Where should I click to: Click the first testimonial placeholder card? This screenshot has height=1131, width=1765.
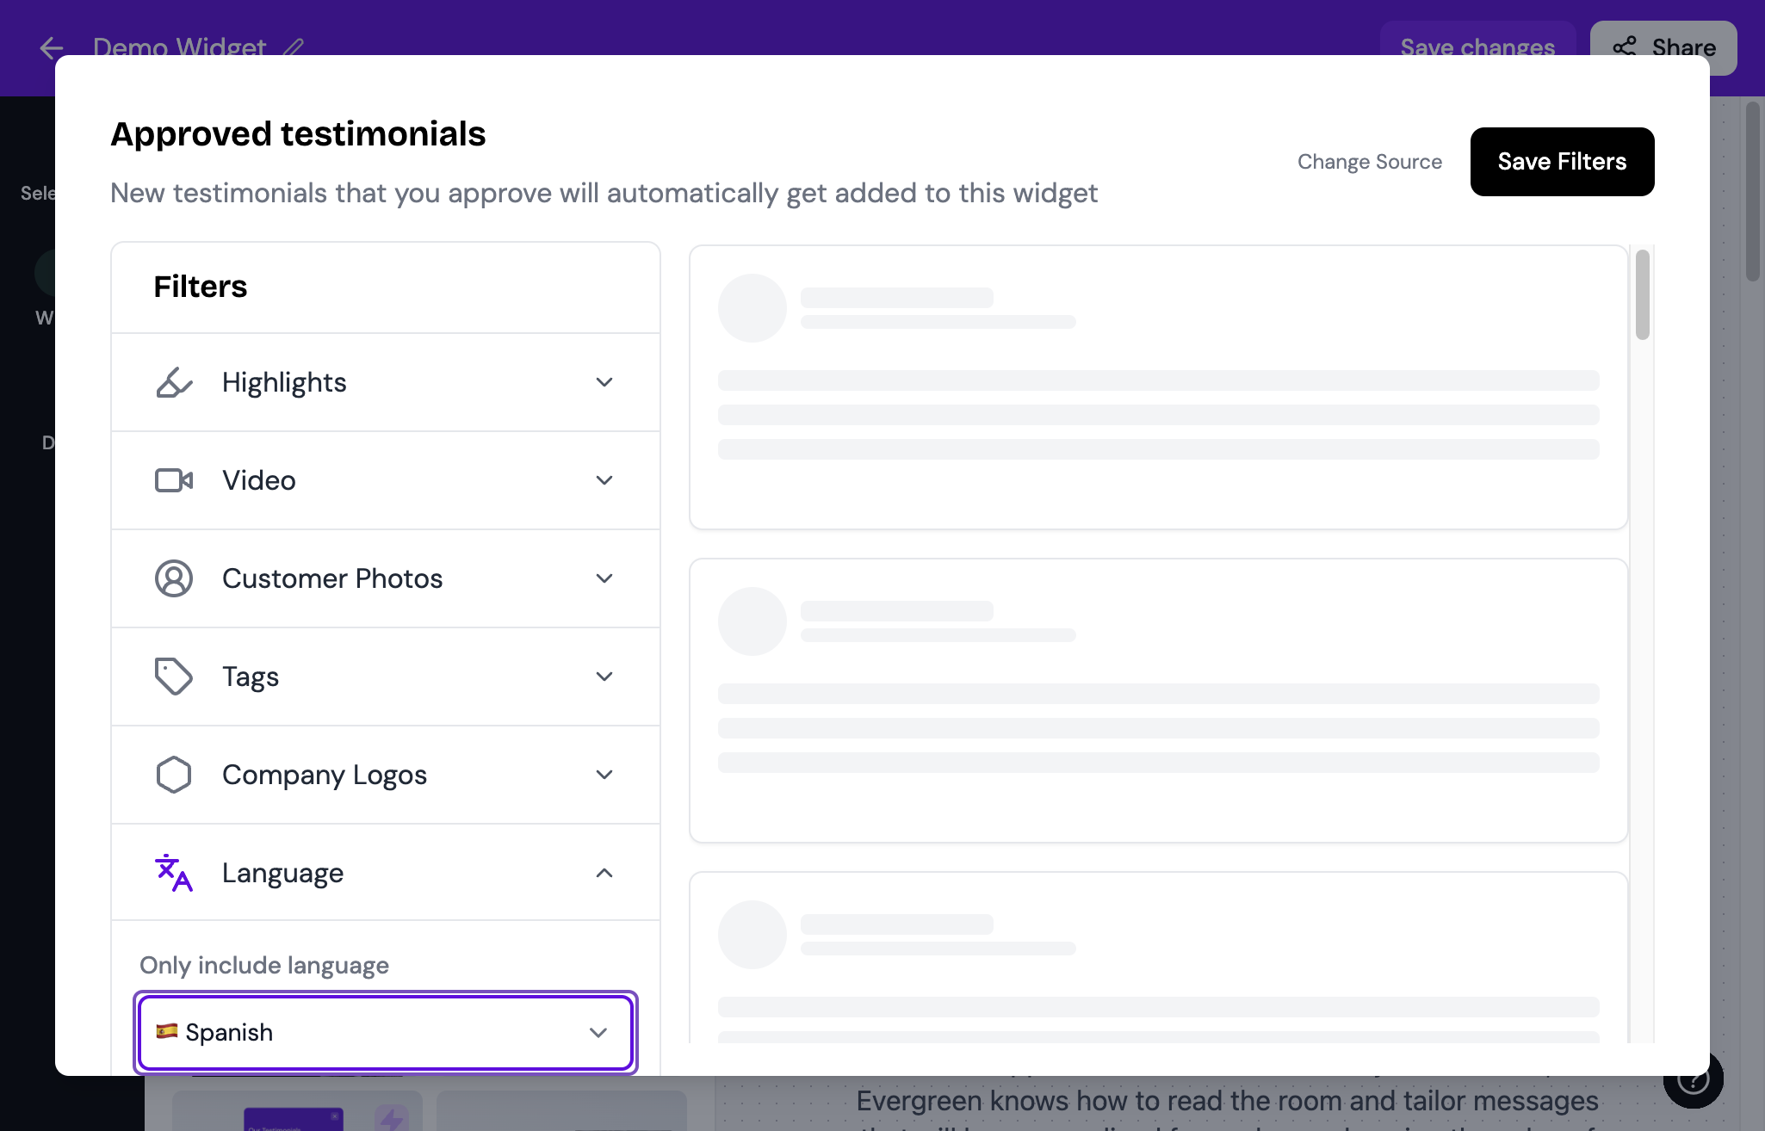pos(1158,387)
